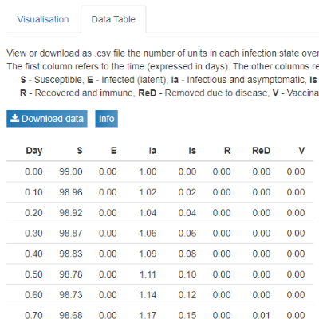319x319 pixels.
Task: Click Day cell 0.60
Action: coord(33,294)
